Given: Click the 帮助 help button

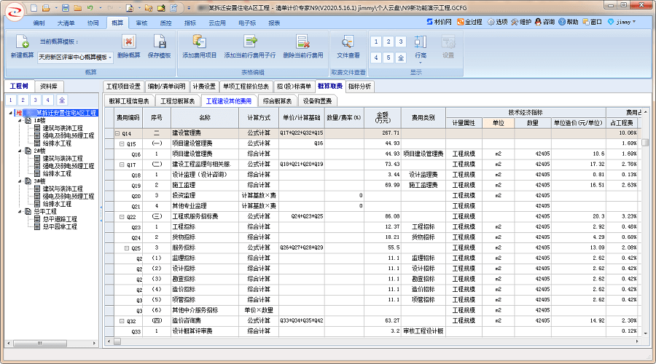Looking at the screenshot, I should click(x=568, y=22).
